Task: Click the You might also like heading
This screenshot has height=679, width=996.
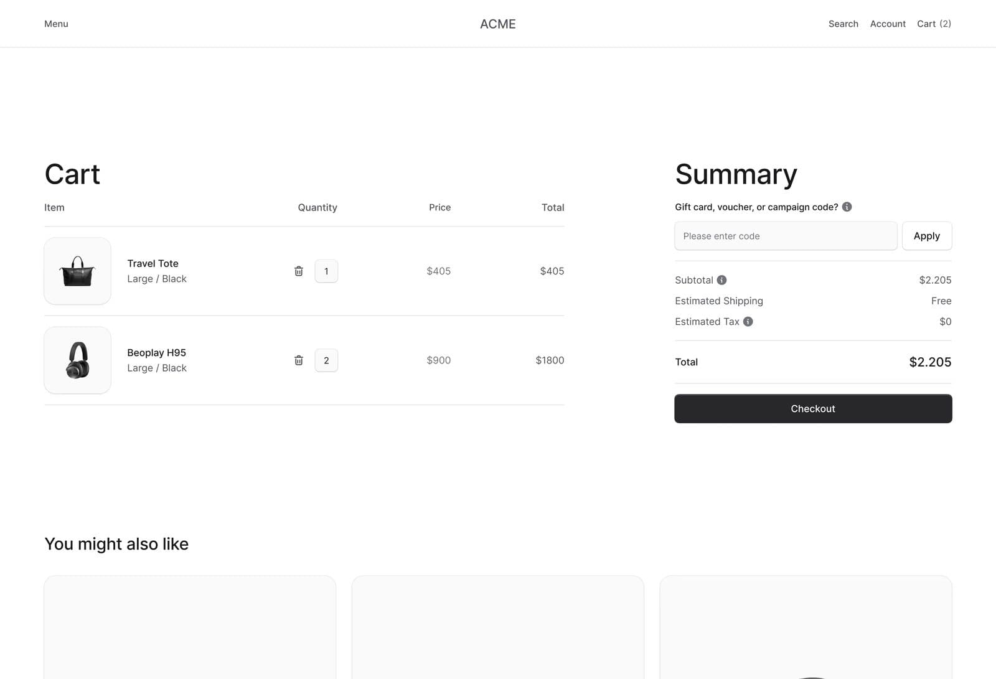Action: tap(116, 544)
